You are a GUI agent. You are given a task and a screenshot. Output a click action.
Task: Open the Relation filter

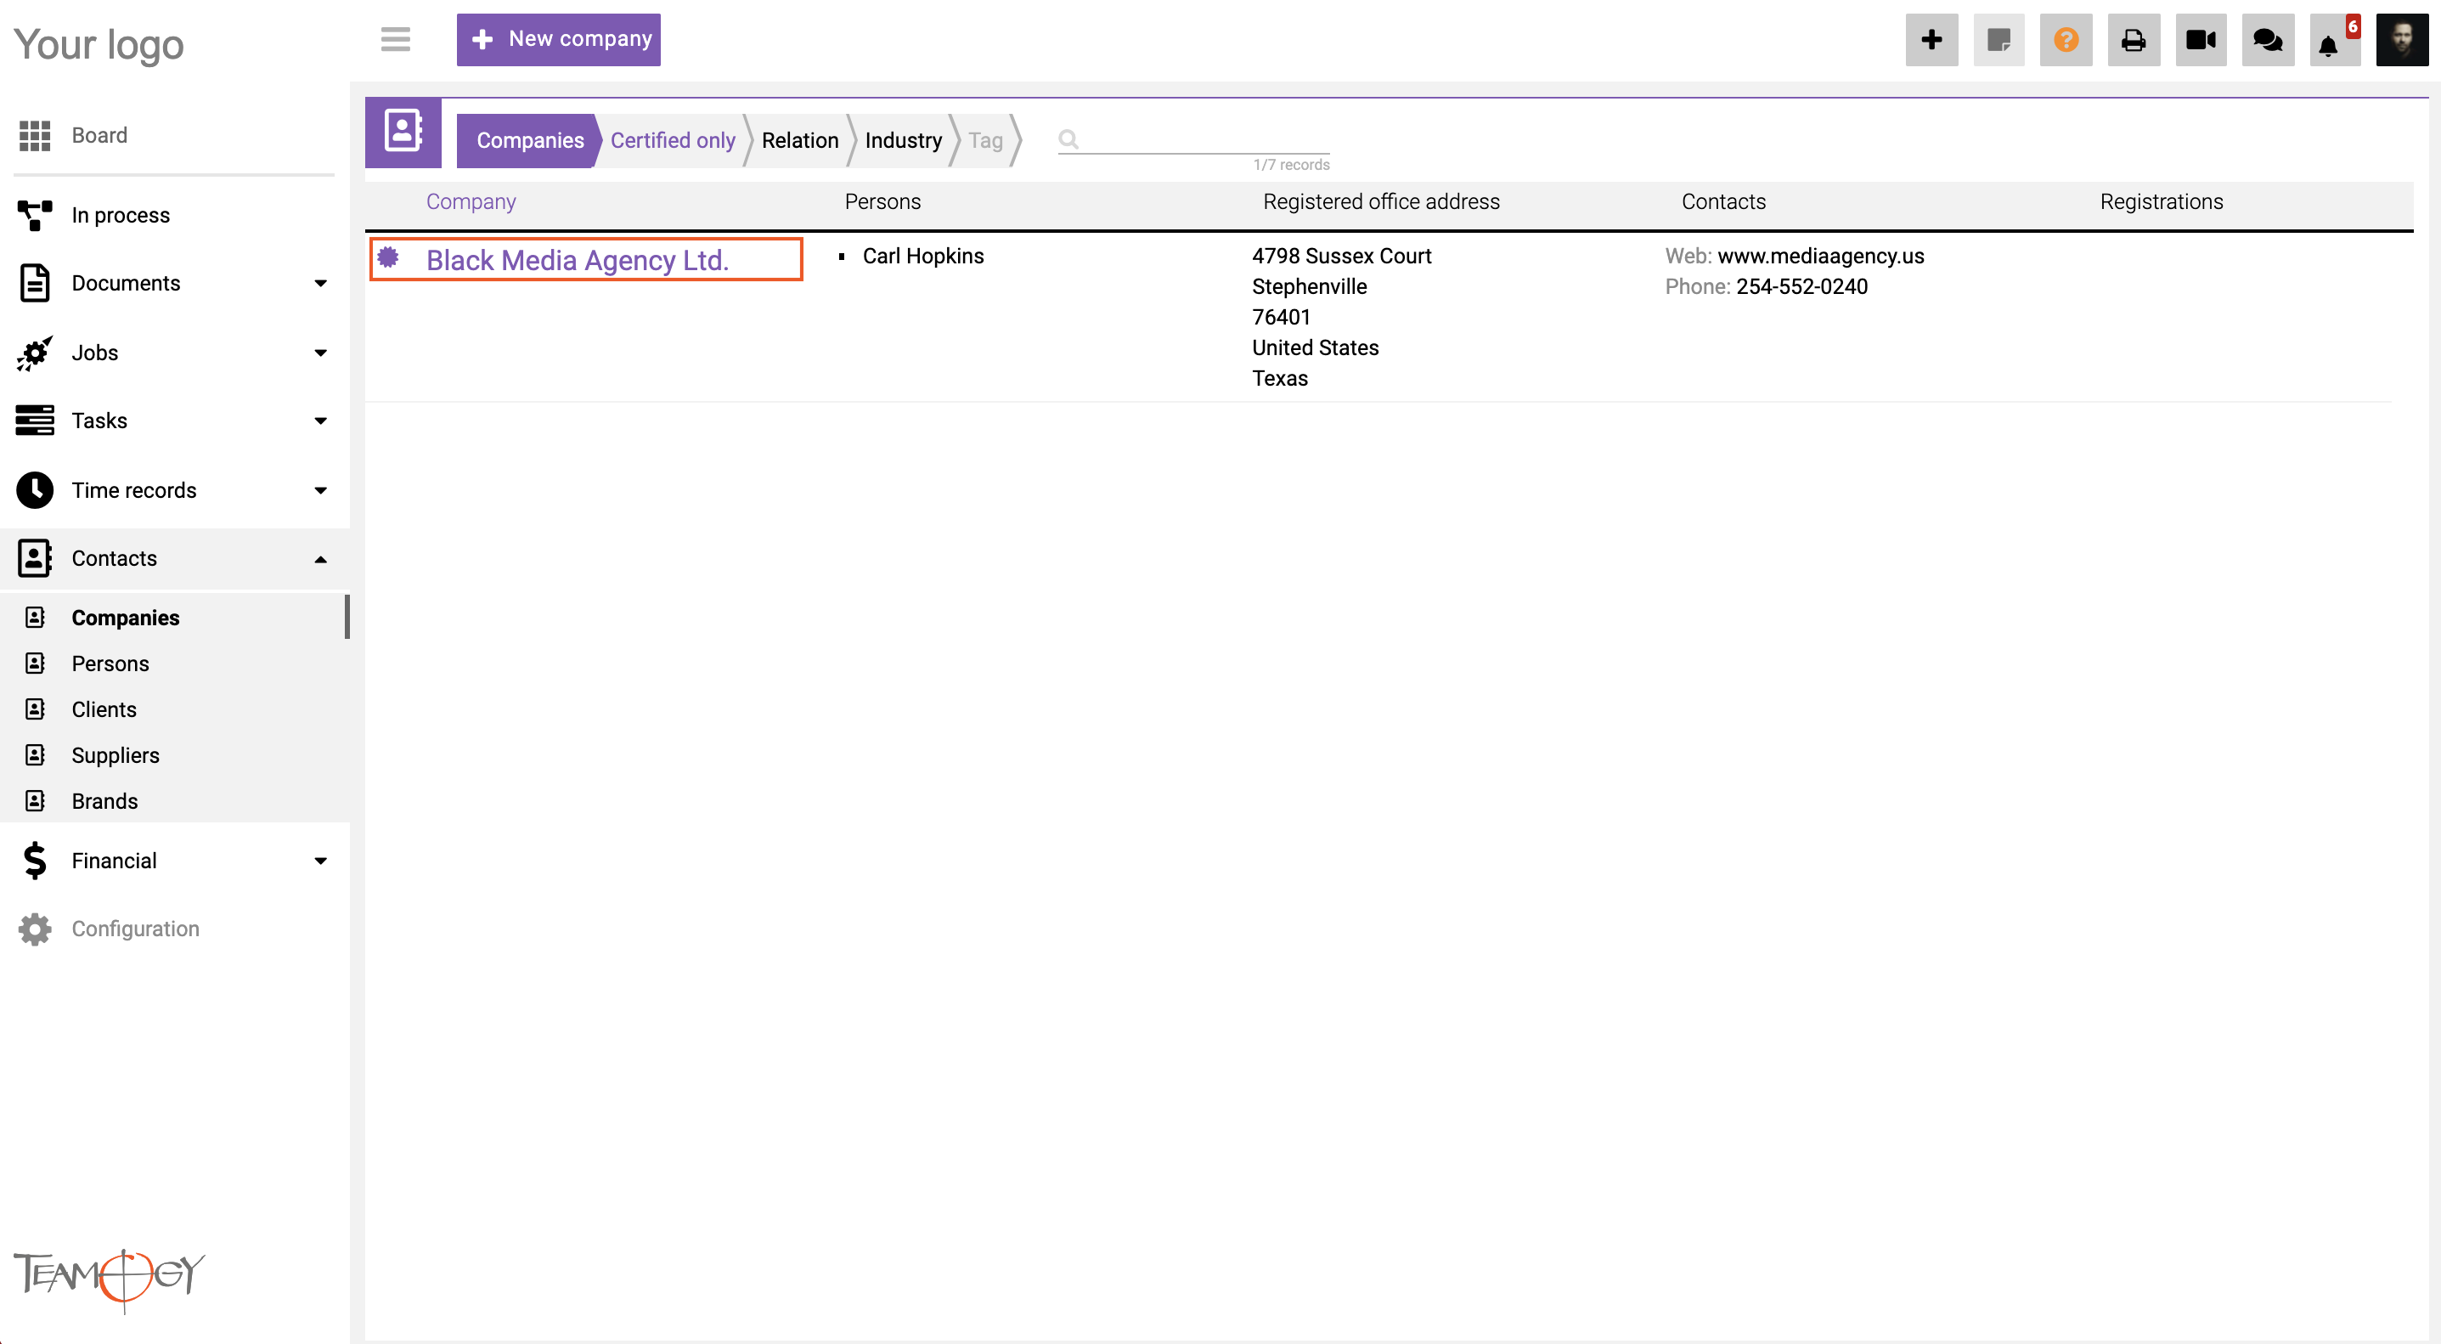pyautogui.click(x=800, y=140)
